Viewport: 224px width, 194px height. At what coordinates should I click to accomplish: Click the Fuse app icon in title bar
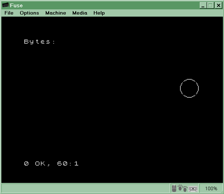pos(6,5)
